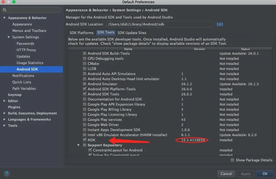
Task: Collapse the Support Repository group arrow
Action: [x=78, y=145]
